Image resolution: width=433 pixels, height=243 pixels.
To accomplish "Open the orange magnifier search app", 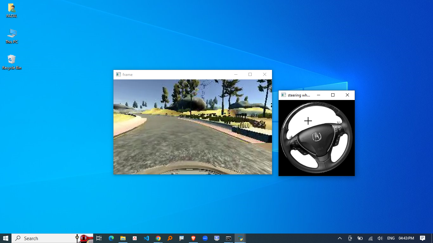I will 170,238.
